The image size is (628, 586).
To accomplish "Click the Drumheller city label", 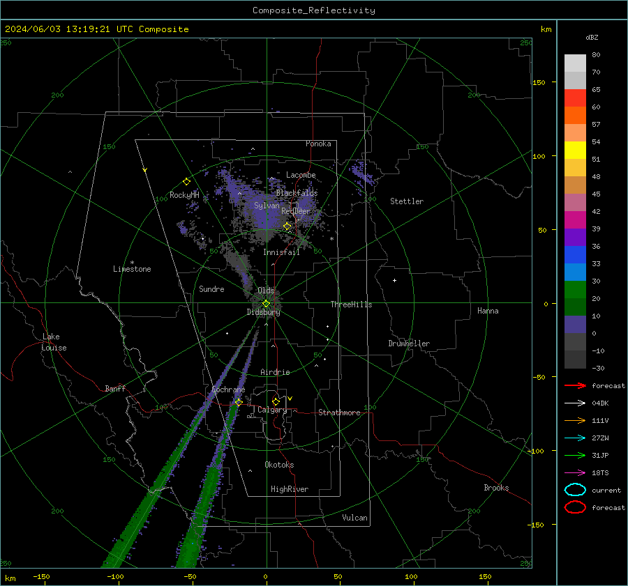I will tap(409, 344).
